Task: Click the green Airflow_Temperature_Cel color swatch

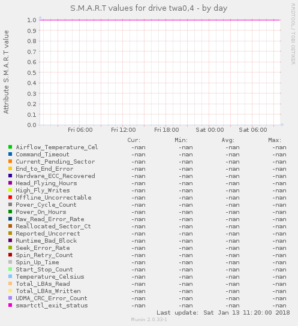Action: click(x=10, y=147)
